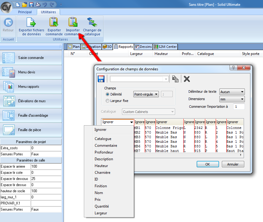Open a file with the folder icon
The height and width of the screenshot is (222, 263).
click(x=25, y=5)
